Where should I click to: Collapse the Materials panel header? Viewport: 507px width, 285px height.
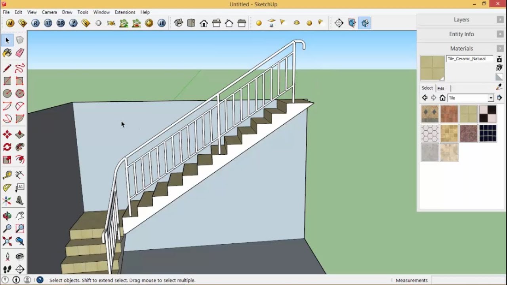[x=461, y=48]
